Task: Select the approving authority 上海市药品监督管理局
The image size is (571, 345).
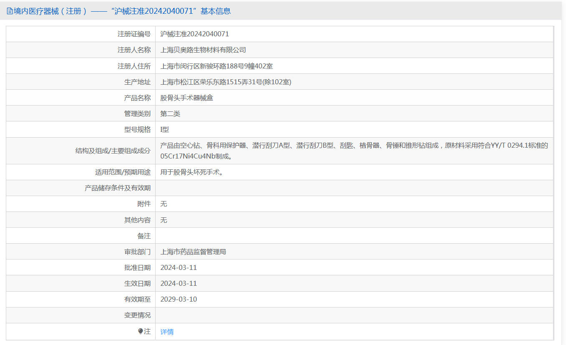Action: pyautogui.click(x=193, y=252)
